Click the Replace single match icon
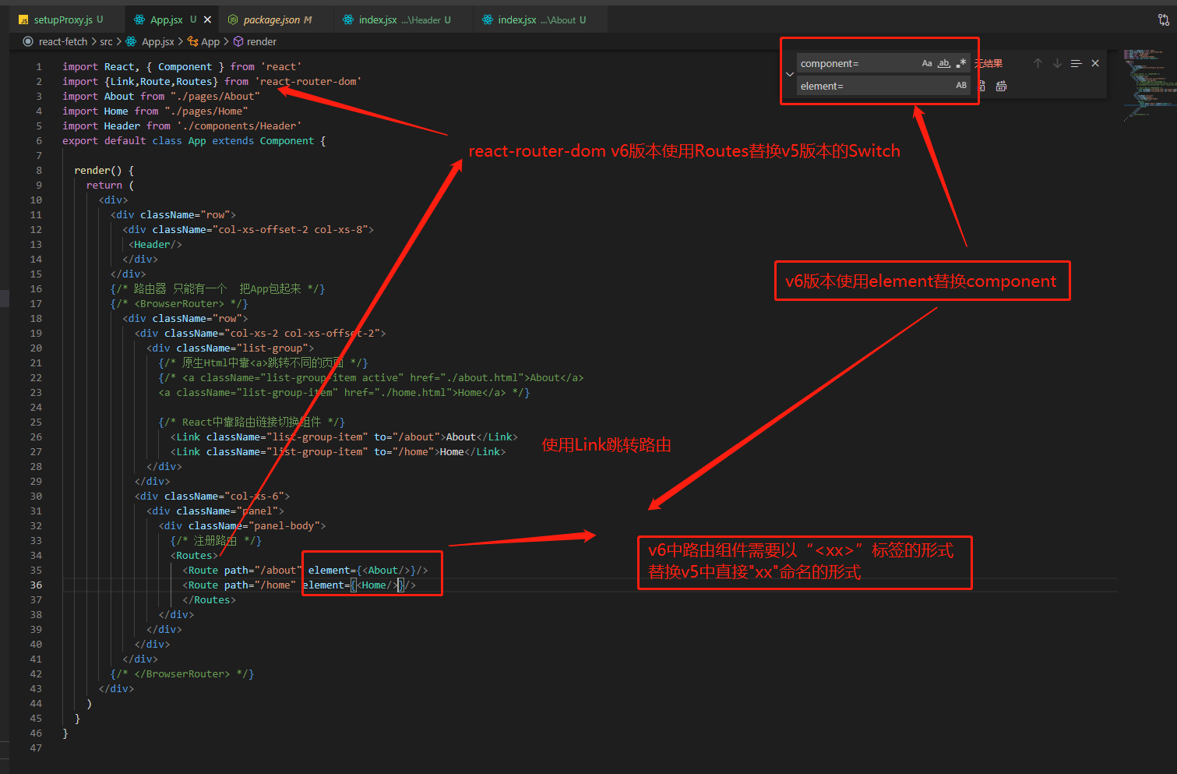Image resolution: width=1177 pixels, height=774 pixels. [x=982, y=86]
